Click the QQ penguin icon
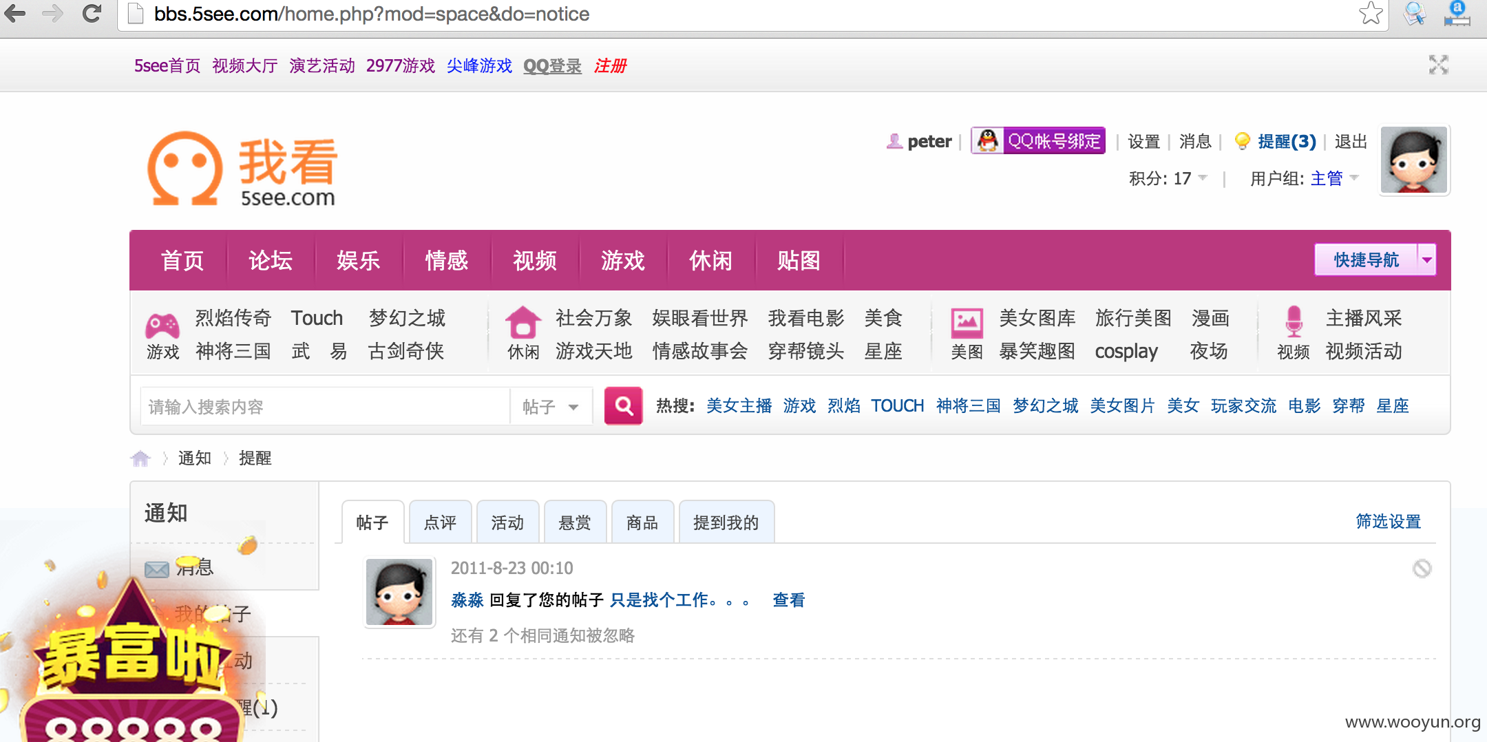 (x=988, y=141)
